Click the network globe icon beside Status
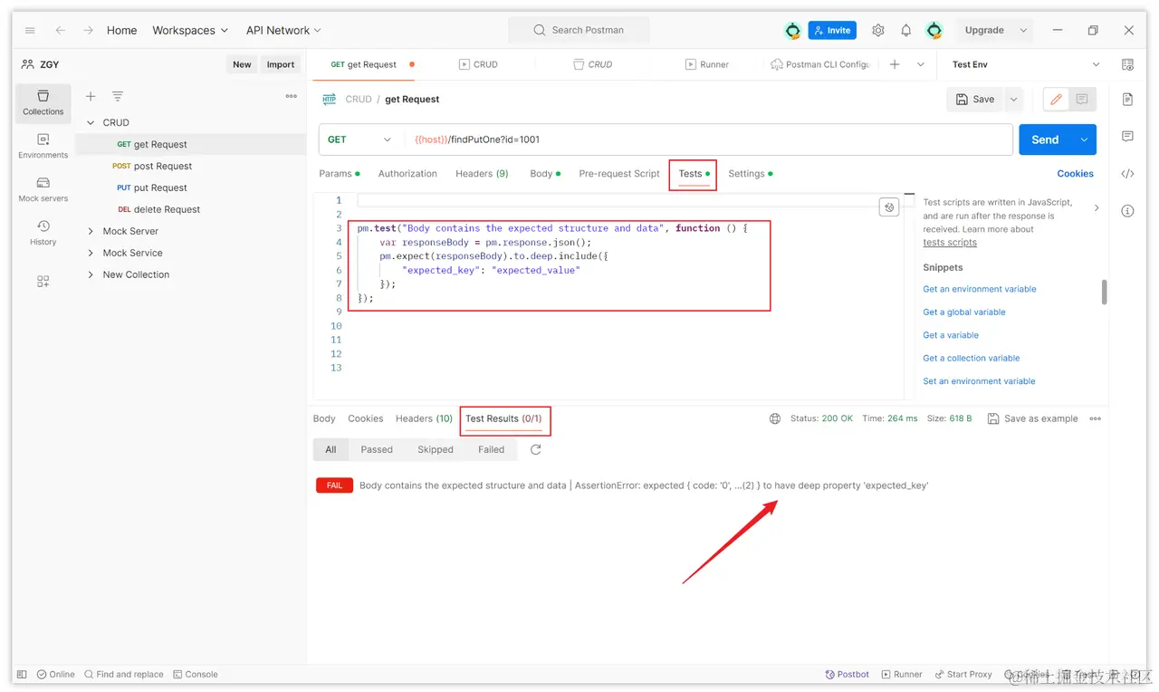1159x692 pixels. click(775, 418)
